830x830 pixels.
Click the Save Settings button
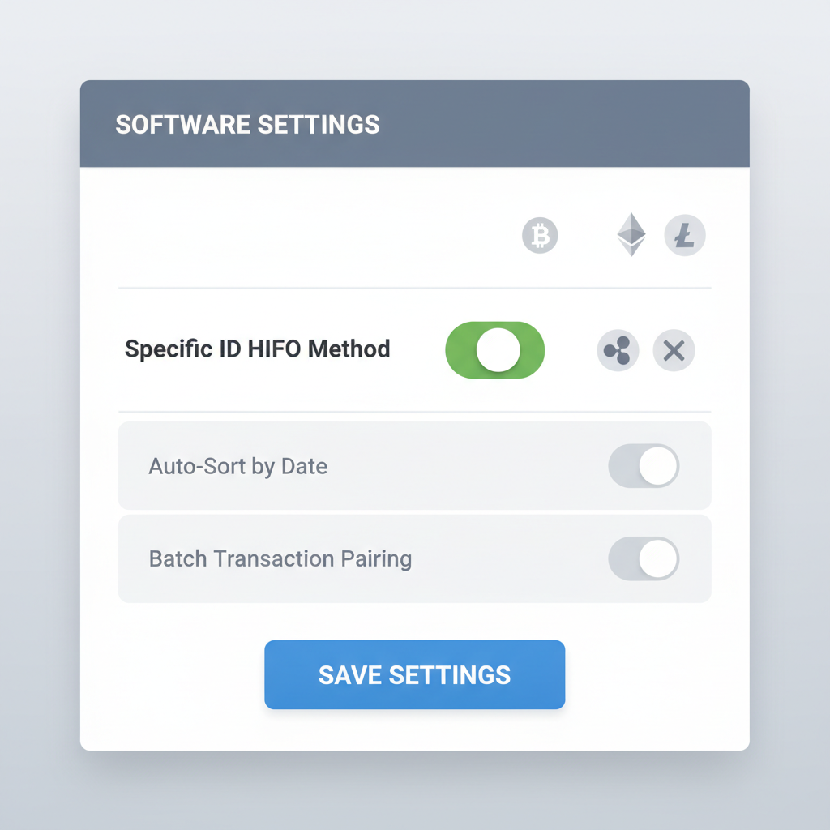(414, 674)
